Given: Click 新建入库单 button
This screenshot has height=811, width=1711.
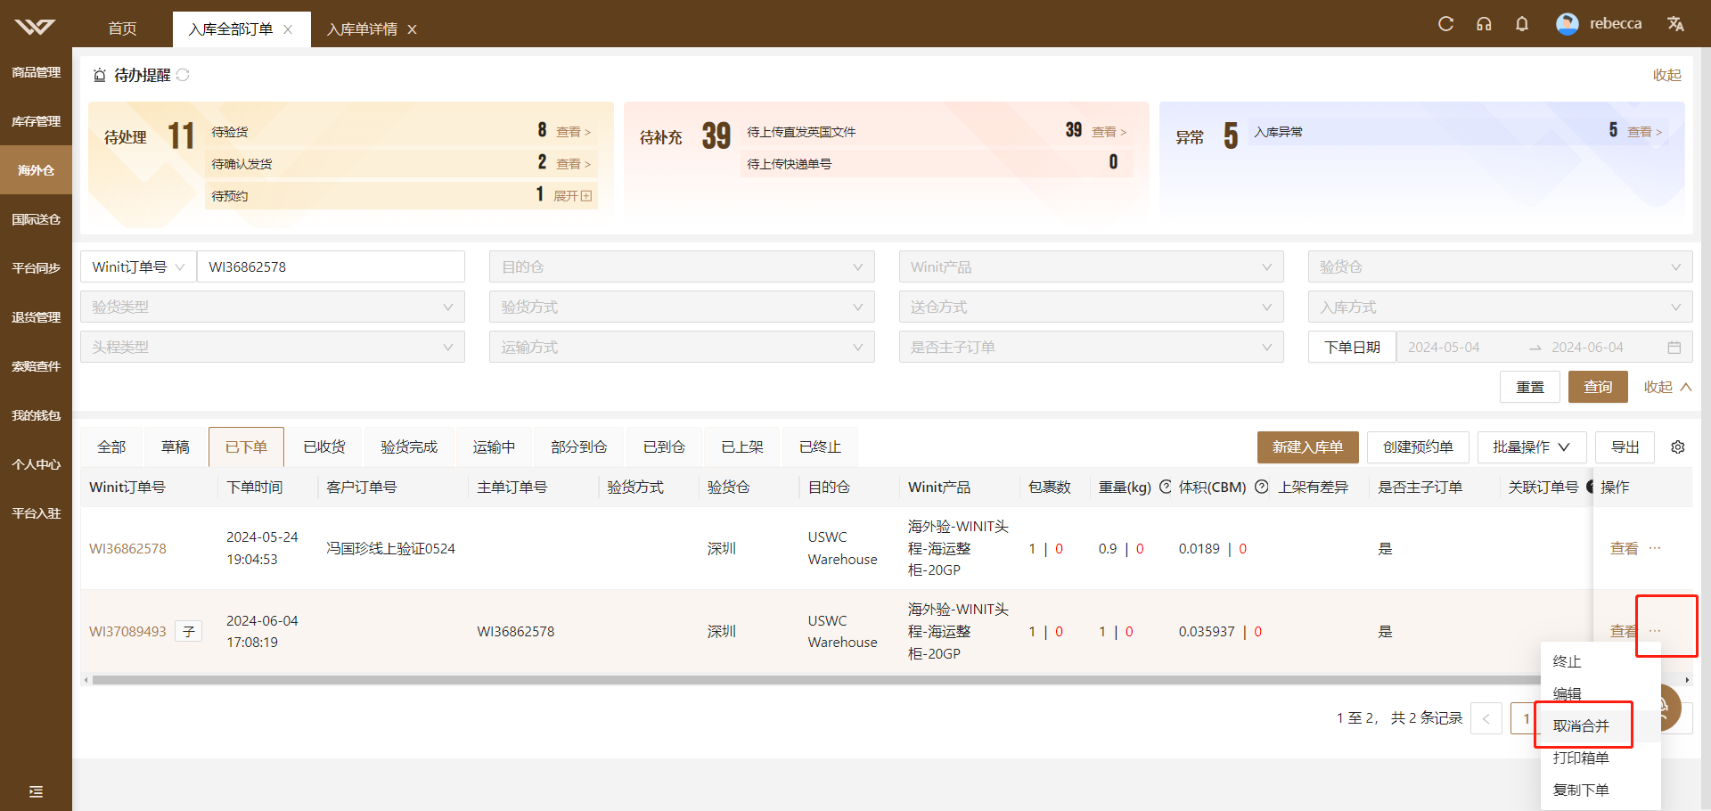Looking at the screenshot, I should pos(1307,447).
